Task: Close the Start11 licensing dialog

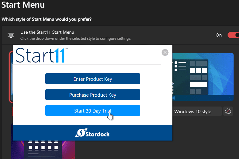Action: 165,52
